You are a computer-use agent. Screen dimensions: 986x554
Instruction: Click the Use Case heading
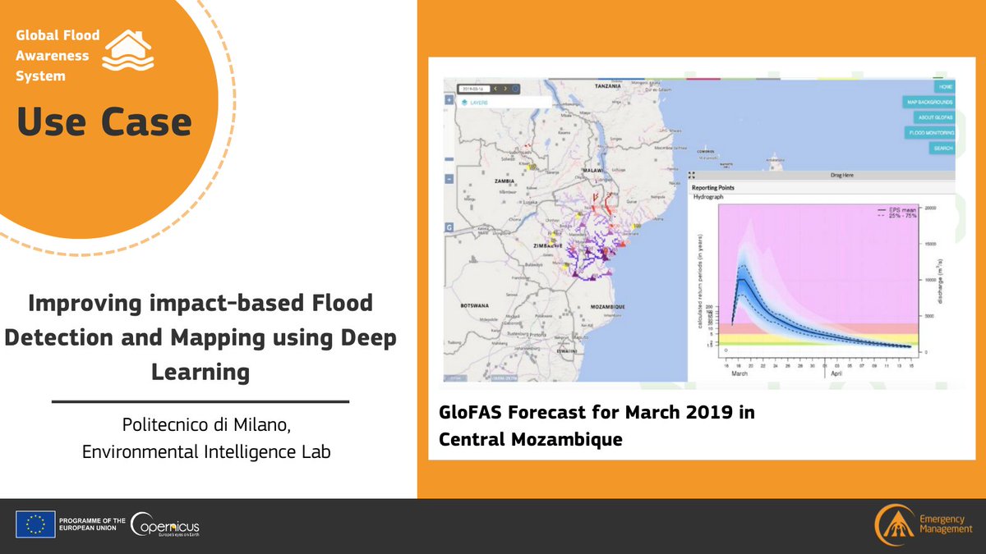(104, 122)
